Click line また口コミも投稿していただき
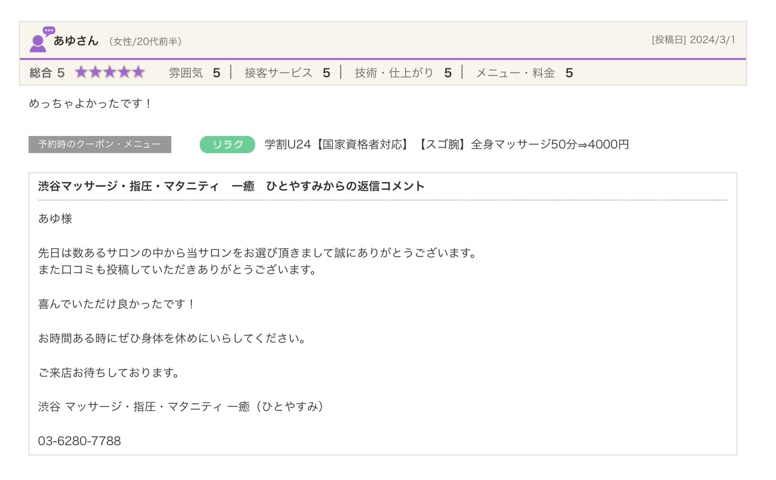776x480 pixels. tap(178, 270)
